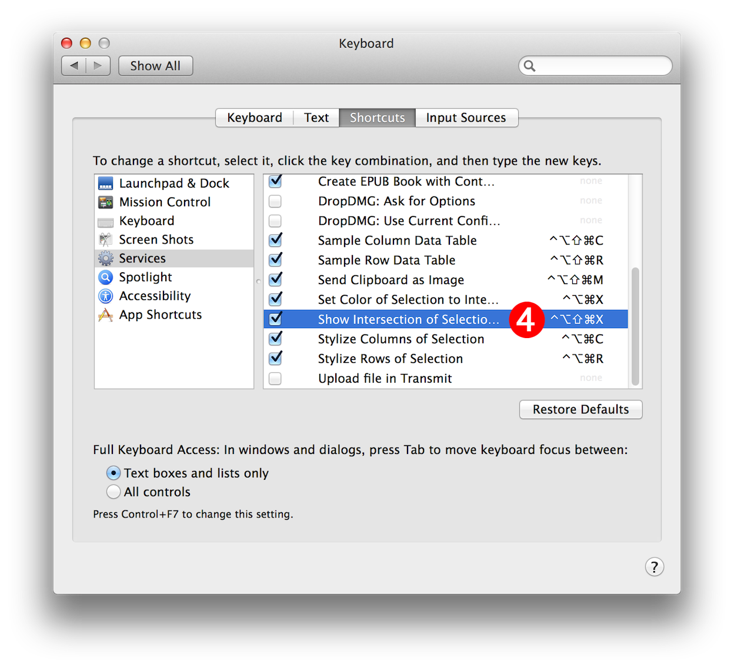Uncheck Sample Row Data Table checkbox
The height and width of the screenshot is (668, 734).
(x=275, y=260)
